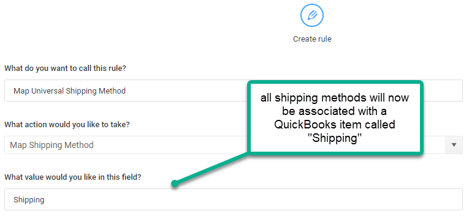Click the 'What value would you like in this field?' label
Screen dimensions: 469x222
(73, 177)
